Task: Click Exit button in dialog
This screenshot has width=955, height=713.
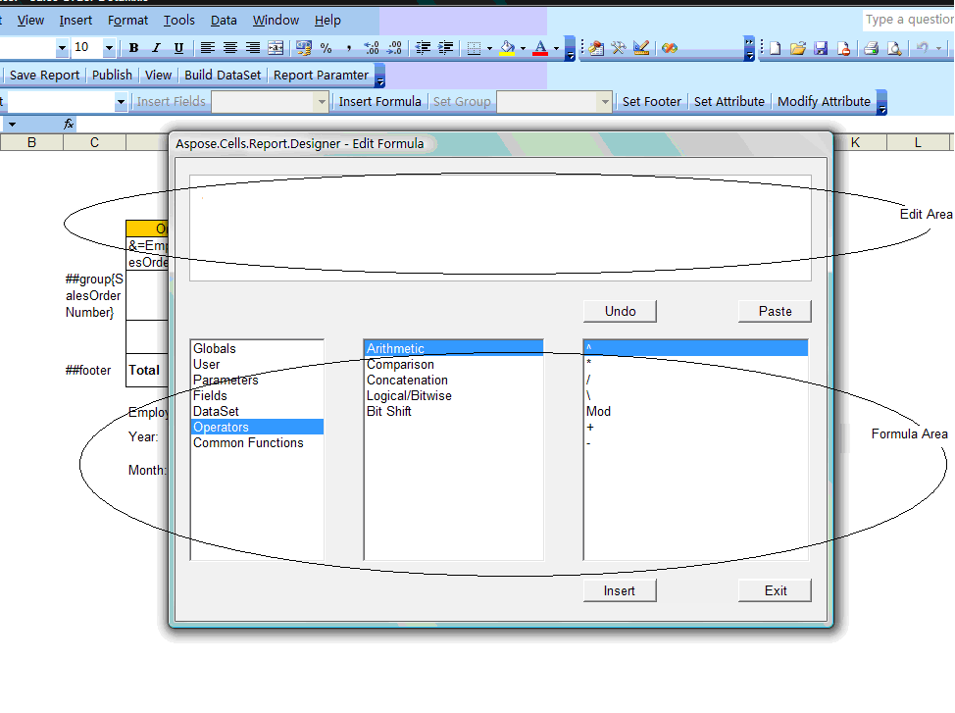Action: click(x=776, y=591)
